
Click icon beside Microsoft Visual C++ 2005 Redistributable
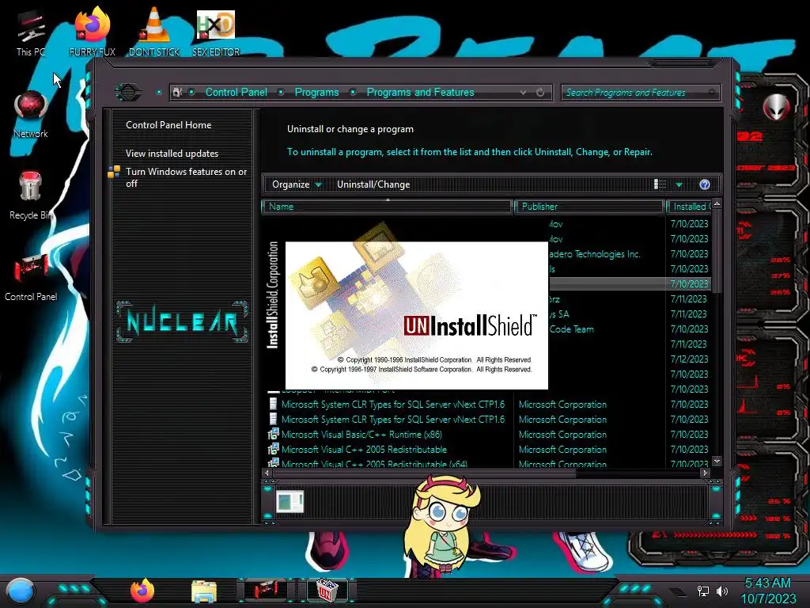click(273, 450)
